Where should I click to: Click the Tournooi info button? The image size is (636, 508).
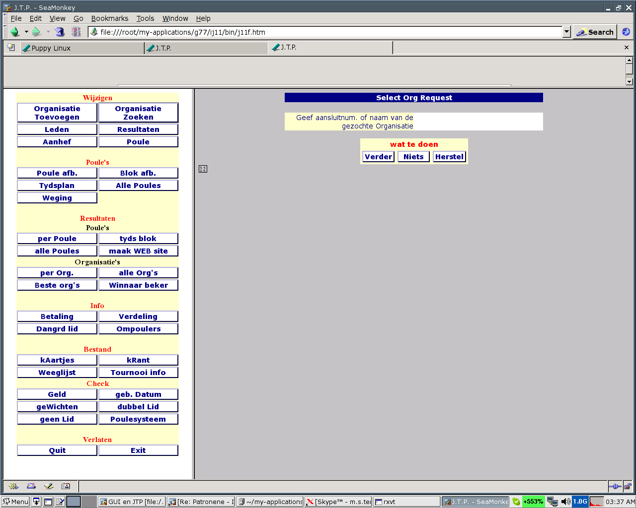[x=138, y=373]
